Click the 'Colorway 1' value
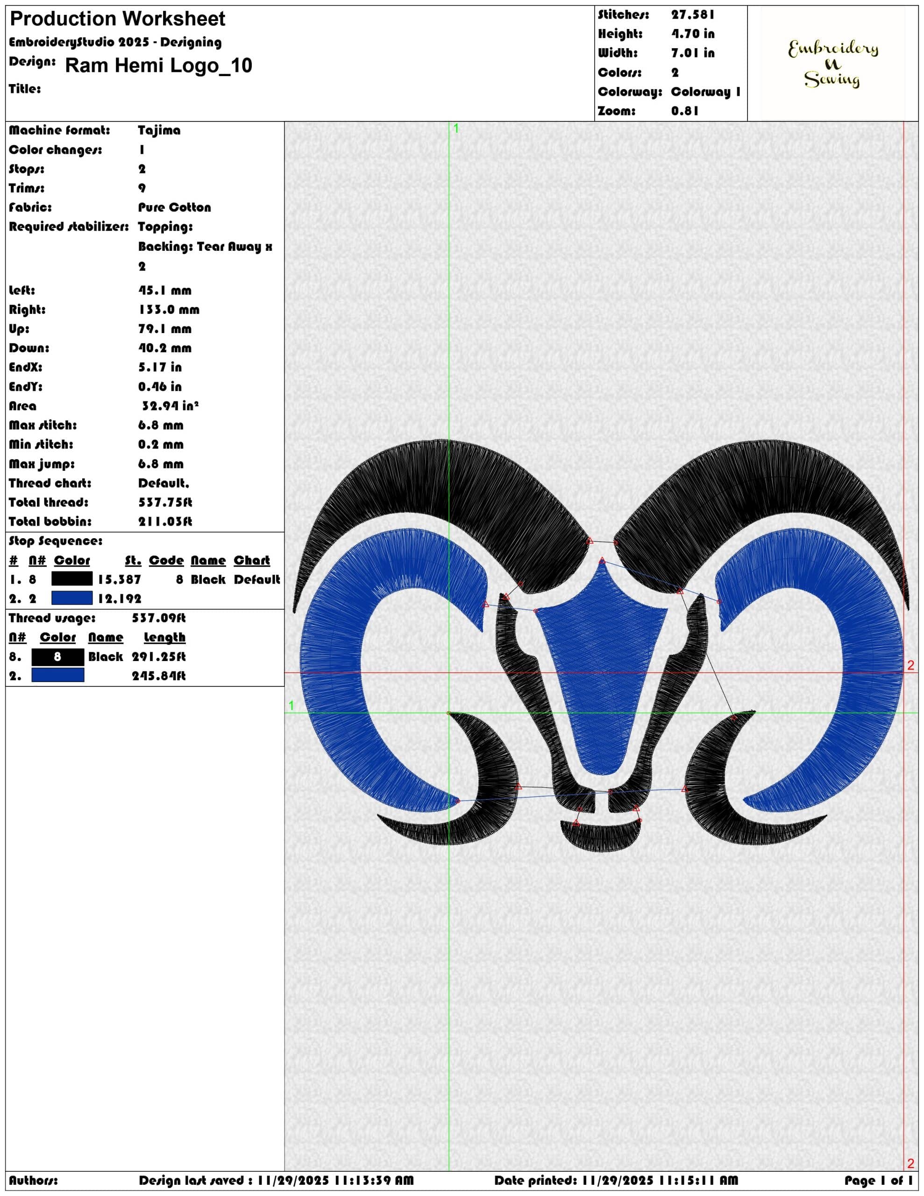Screen dimensions: 924x1196 [x=706, y=92]
